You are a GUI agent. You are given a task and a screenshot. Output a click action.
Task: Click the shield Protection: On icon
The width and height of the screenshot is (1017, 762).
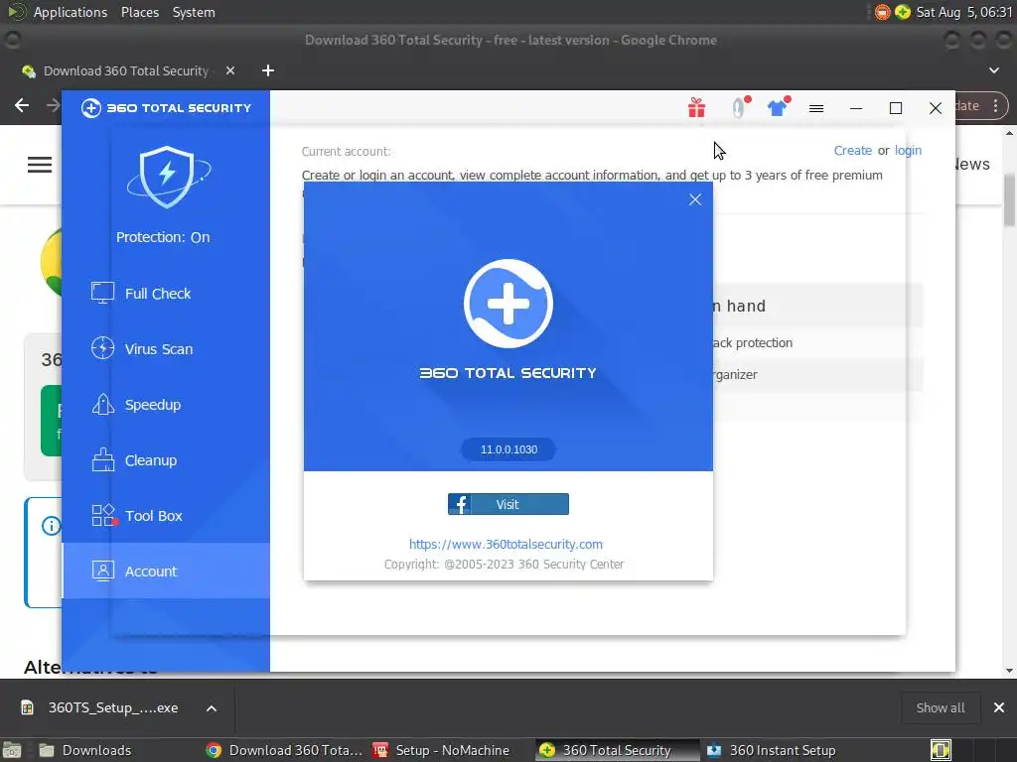(167, 177)
